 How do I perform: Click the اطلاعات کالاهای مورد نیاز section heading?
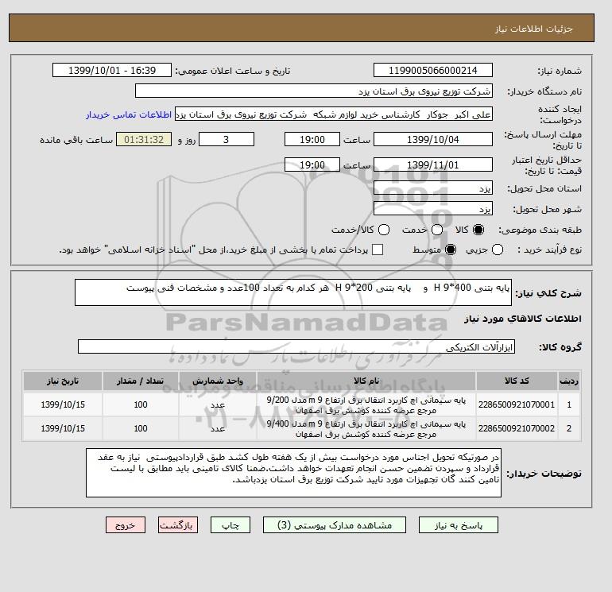coord(523,319)
